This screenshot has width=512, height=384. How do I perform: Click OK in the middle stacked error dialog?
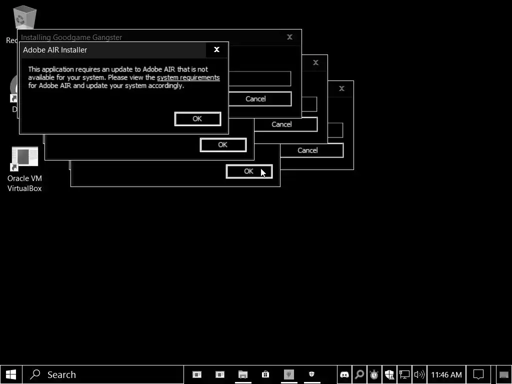coord(223,145)
